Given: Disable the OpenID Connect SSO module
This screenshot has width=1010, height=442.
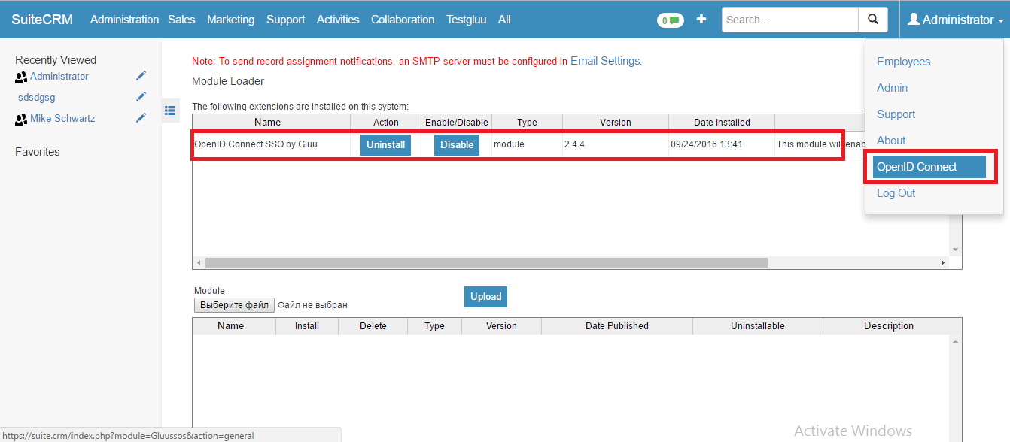Looking at the screenshot, I should pyautogui.click(x=457, y=145).
